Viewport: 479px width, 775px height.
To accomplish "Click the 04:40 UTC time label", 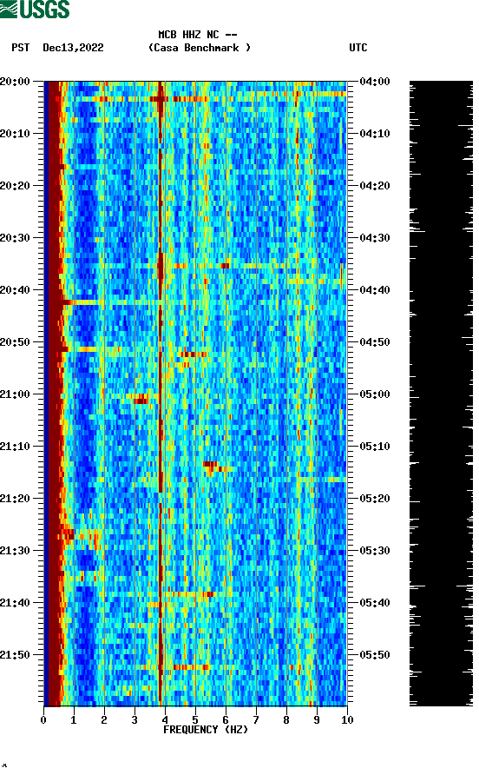I will point(375,289).
